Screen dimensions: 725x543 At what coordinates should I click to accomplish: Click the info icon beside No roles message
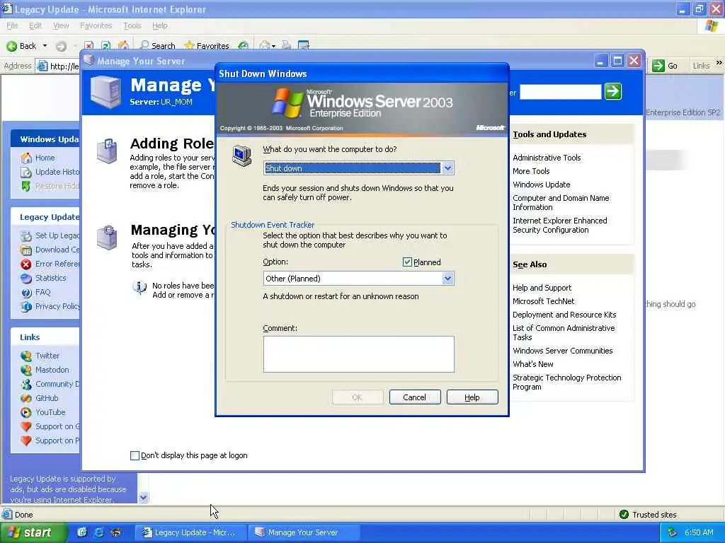139,287
